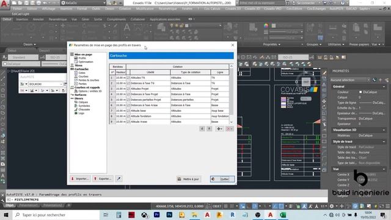The height and width of the screenshot is (220, 391).
Task: Select Symboles under Divers
Action: click(84, 106)
